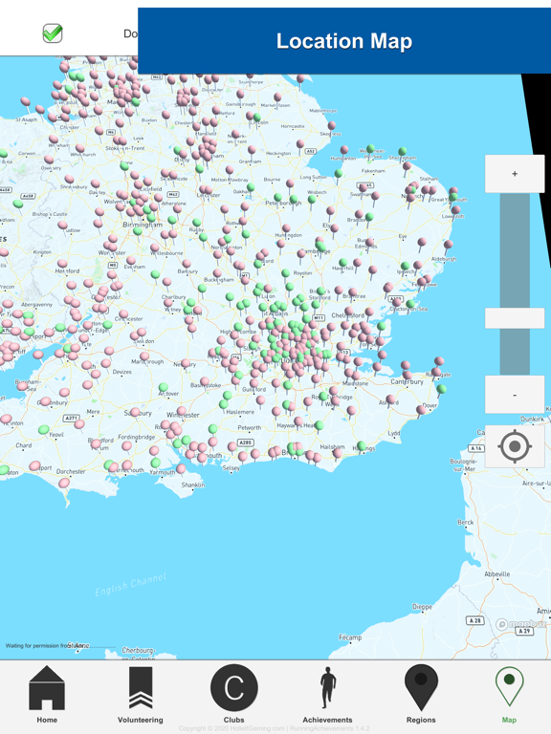
Task: Open the Achievements runner icon
Action: click(x=327, y=688)
